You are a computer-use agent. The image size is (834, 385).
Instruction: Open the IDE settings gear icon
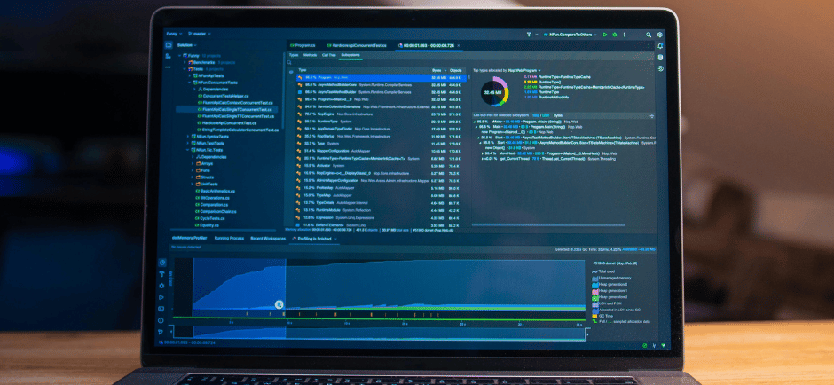pyautogui.click(x=659, y=35)
